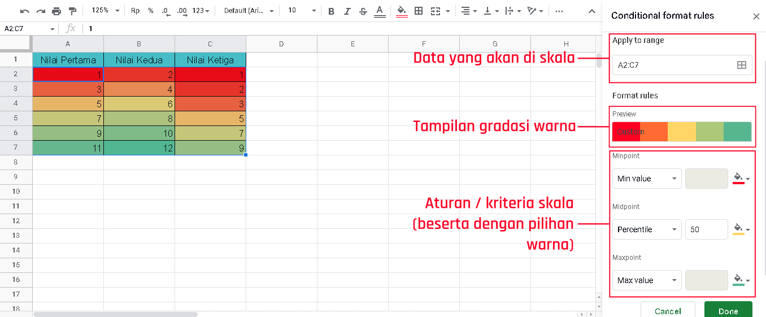Edit the midpoint value 50

tap(707, 229)
